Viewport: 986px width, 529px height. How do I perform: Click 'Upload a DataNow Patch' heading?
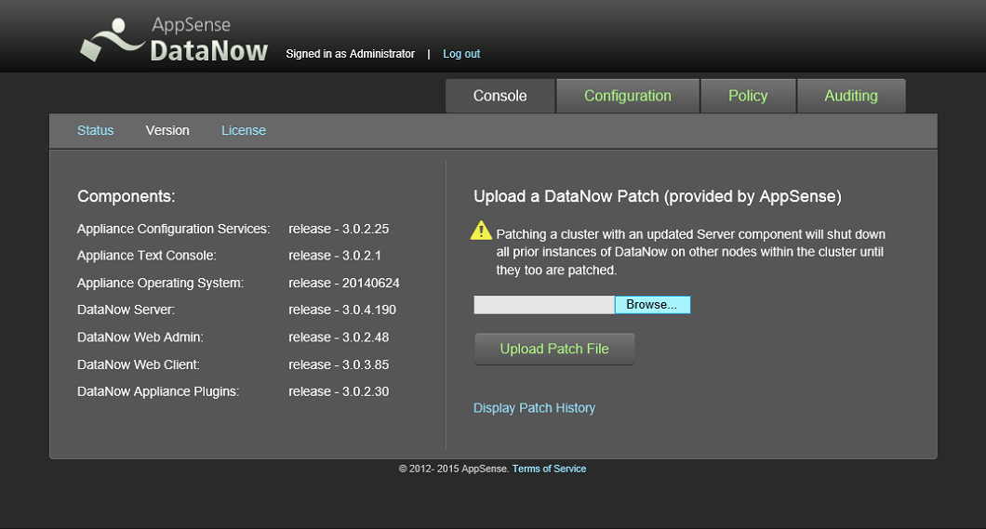657,197
